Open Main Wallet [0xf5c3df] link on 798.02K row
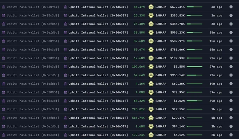 33,109
